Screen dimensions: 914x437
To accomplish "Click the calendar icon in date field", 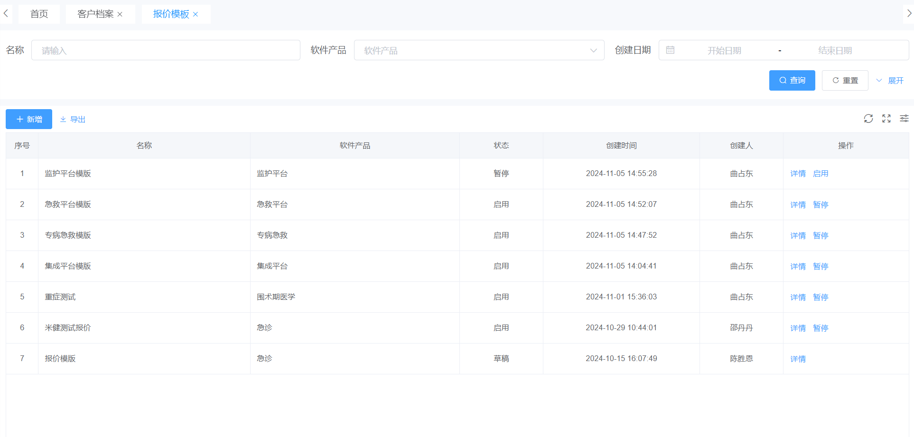I will (670, 50).
